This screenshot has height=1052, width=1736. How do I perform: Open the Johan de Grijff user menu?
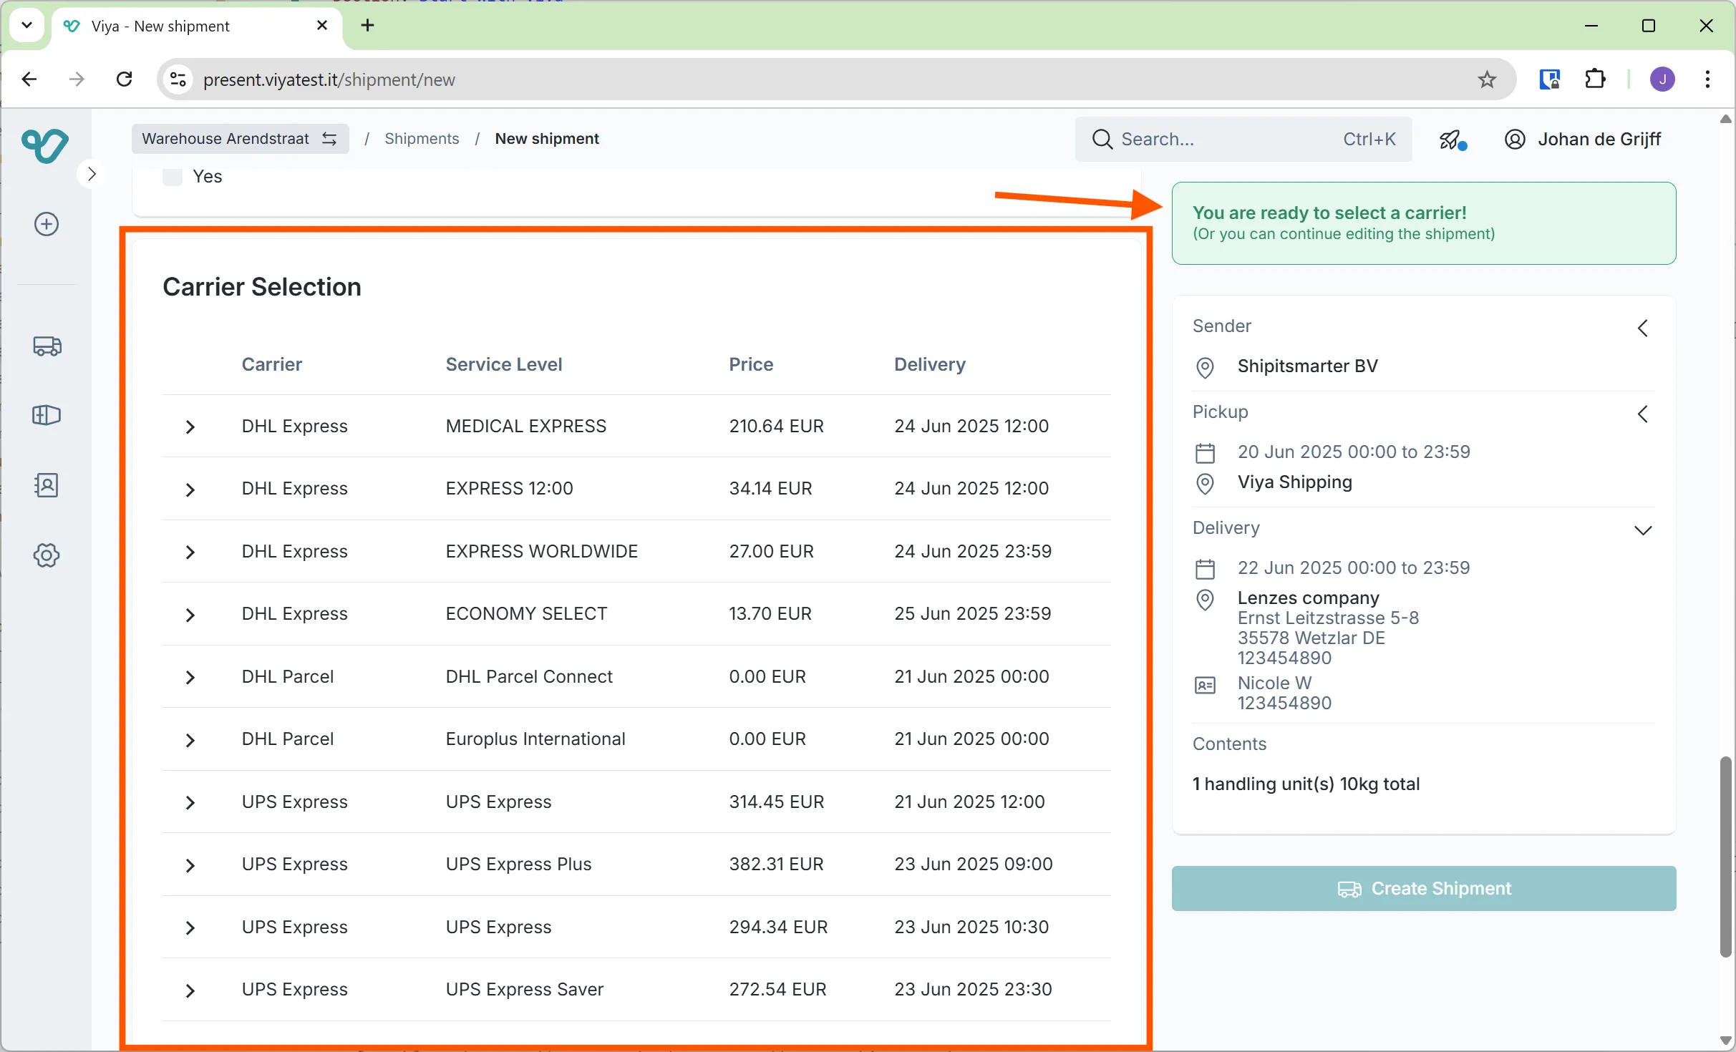(1583, 140)
